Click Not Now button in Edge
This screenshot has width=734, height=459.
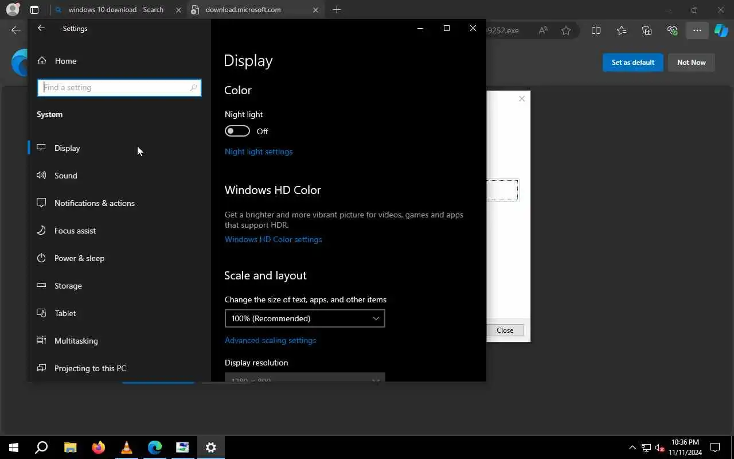[x=691, y=63]
